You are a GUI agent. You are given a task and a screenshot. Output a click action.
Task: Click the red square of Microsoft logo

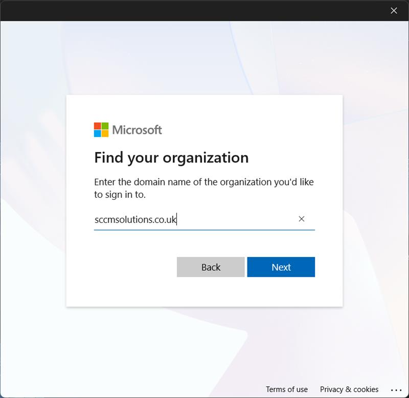(x=98, y=126)
